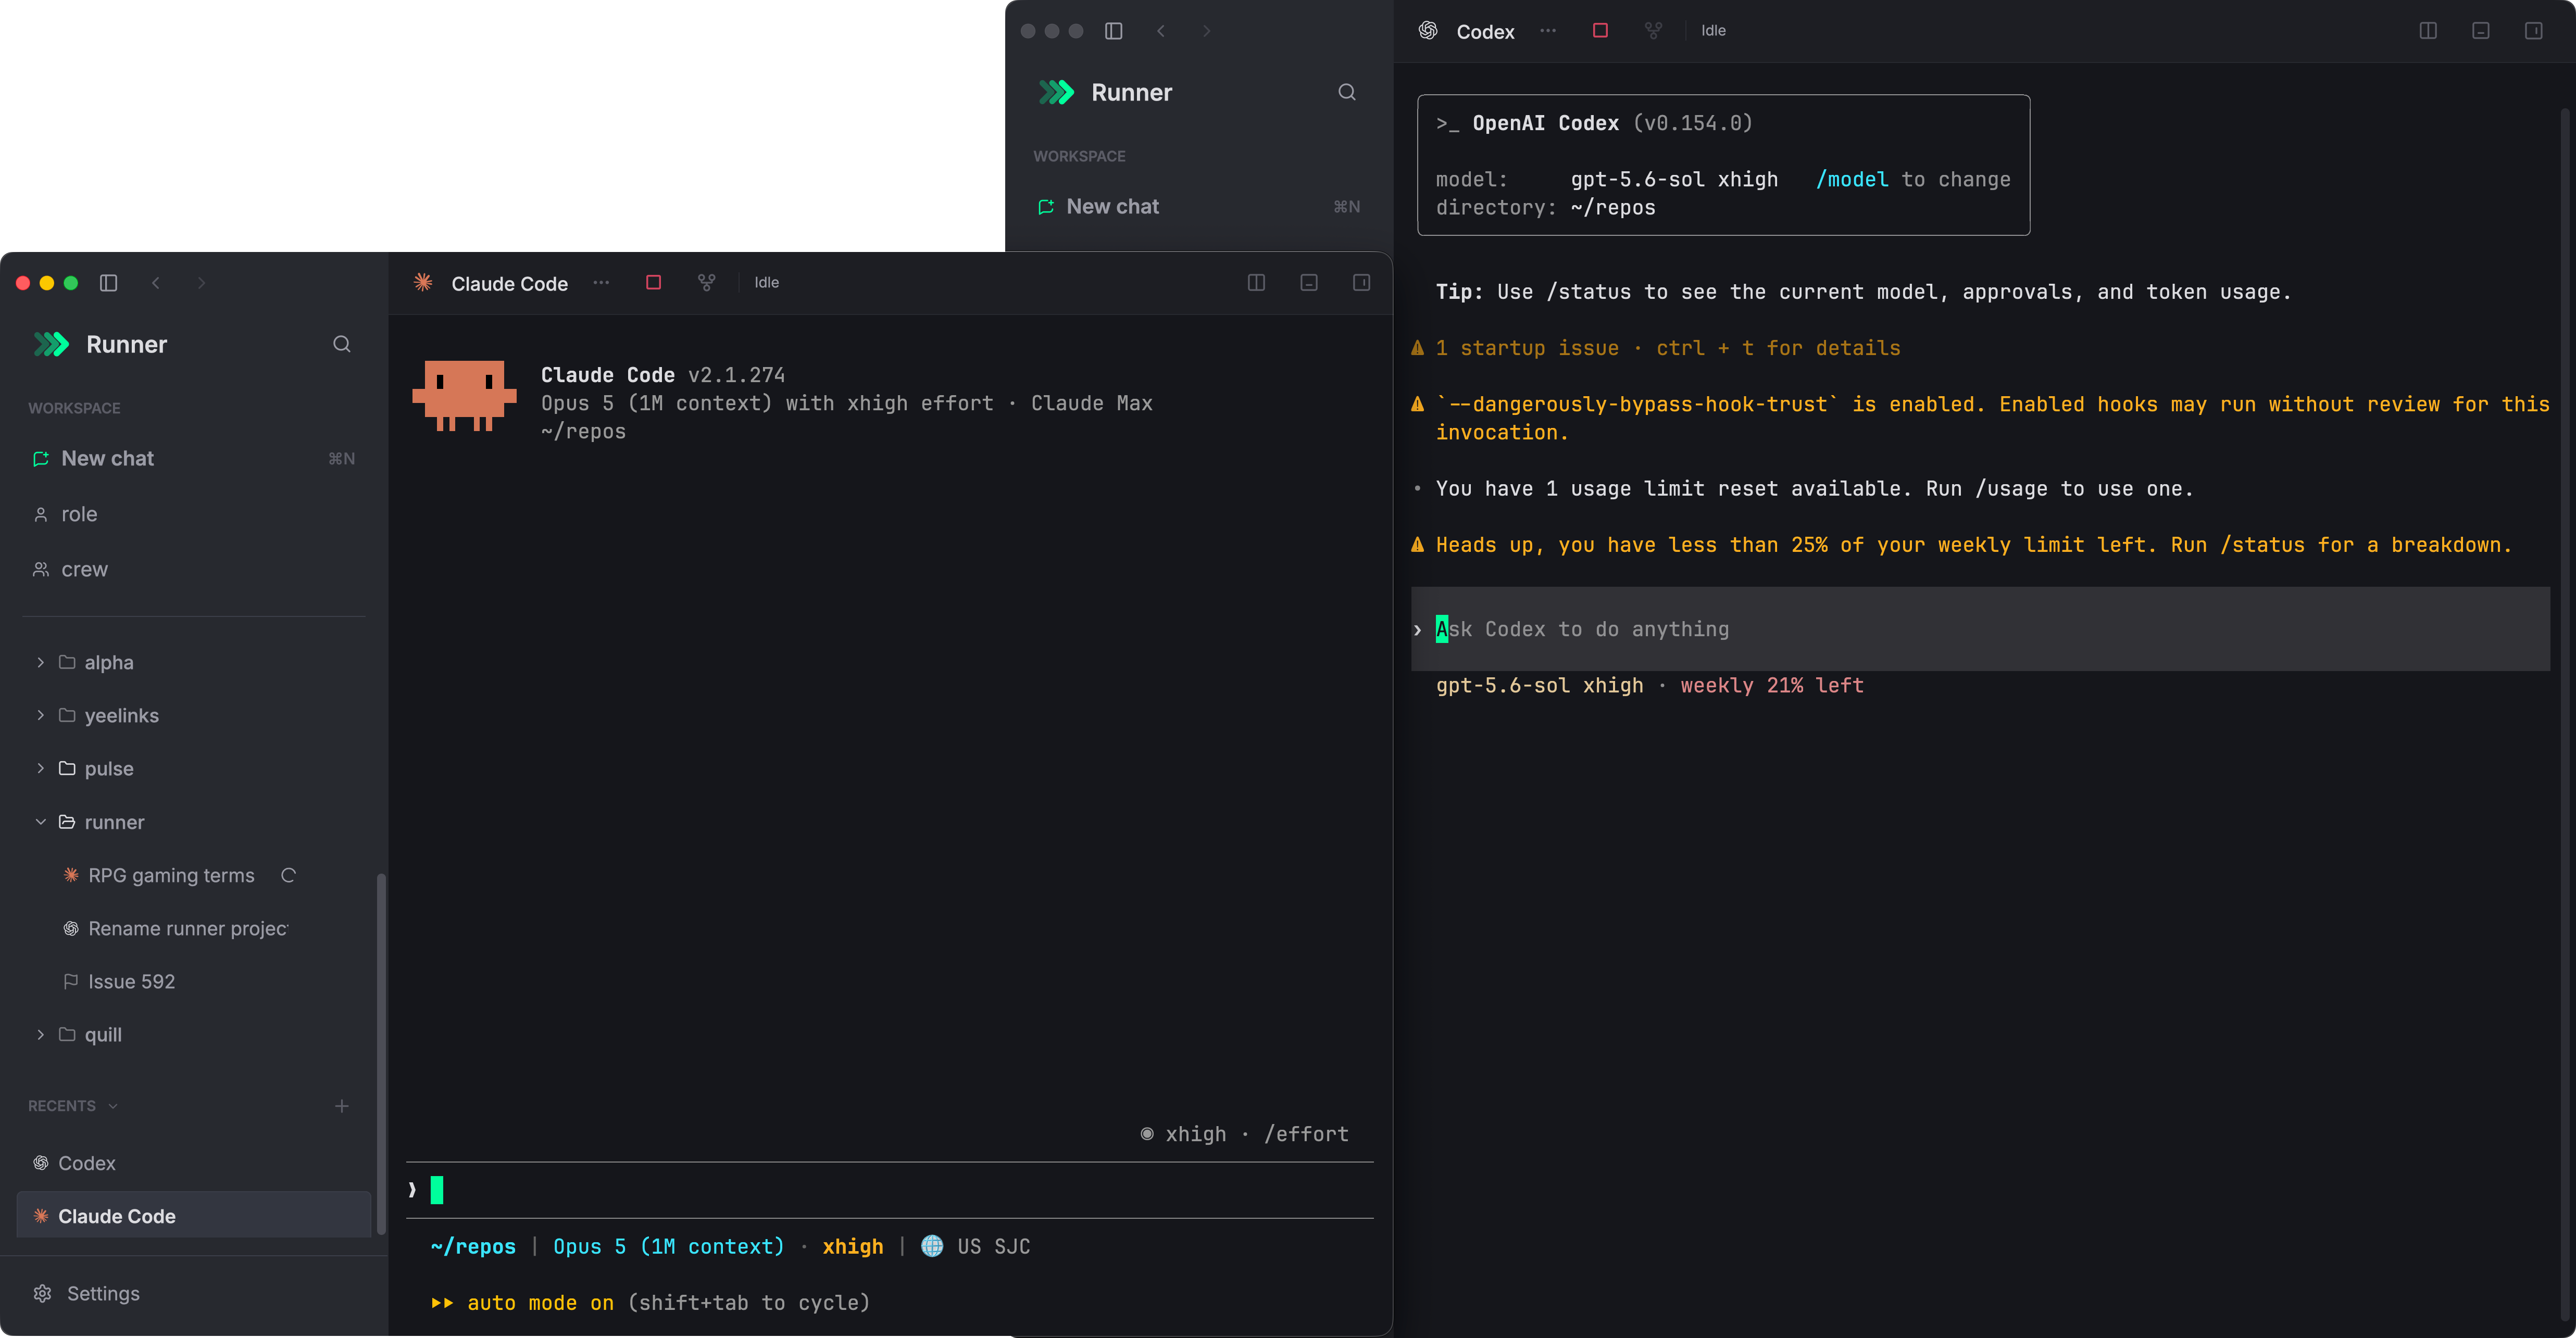Image resolution: width=2576 pixels, height=1338 pixels.
Task: Click Ask Codex to do anything field
Action: [1980, 629]
